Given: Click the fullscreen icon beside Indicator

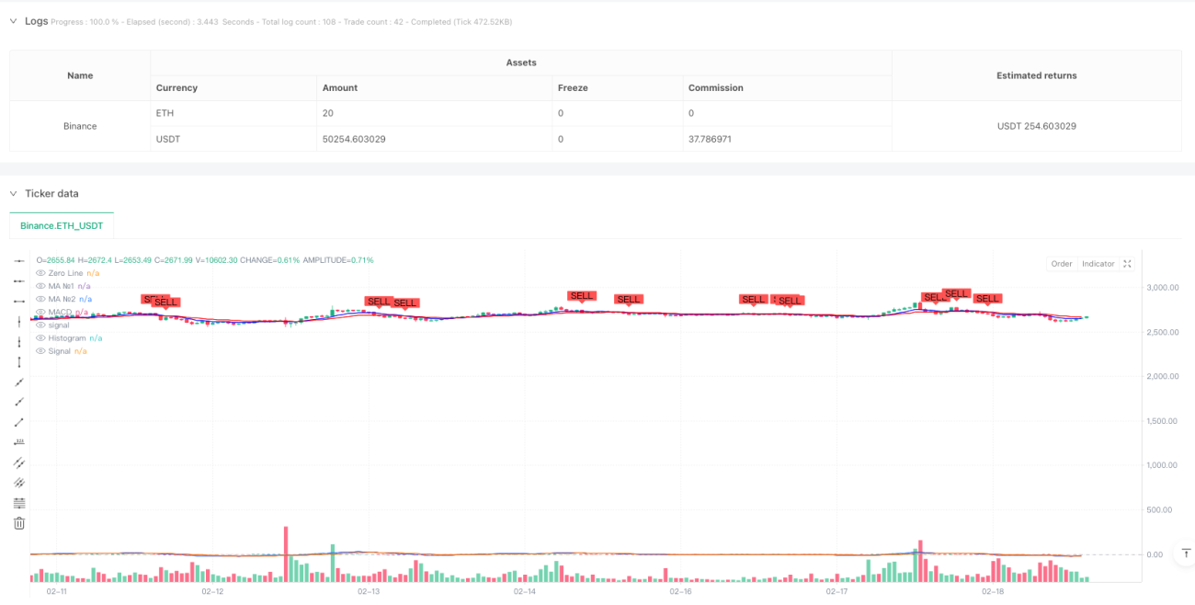Looking at the screenshot, I should [1128, 264].
